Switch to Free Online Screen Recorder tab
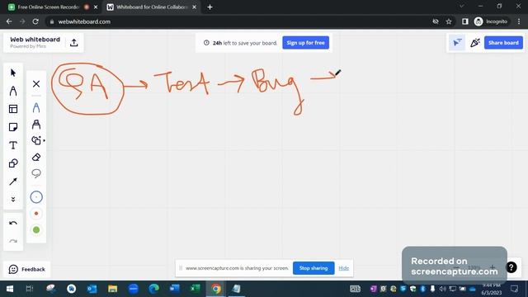528x297 pixels. (x=48, y=7)
